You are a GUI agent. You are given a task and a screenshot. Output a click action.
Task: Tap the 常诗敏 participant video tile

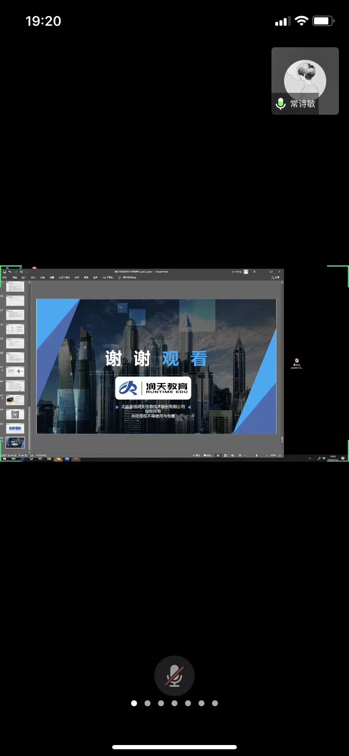point(305,81)
